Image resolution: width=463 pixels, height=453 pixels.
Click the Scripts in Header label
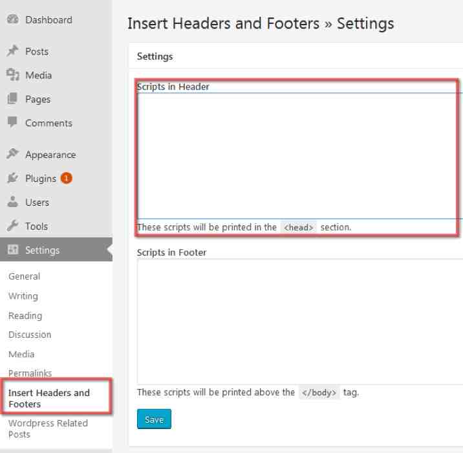point(173,87)
